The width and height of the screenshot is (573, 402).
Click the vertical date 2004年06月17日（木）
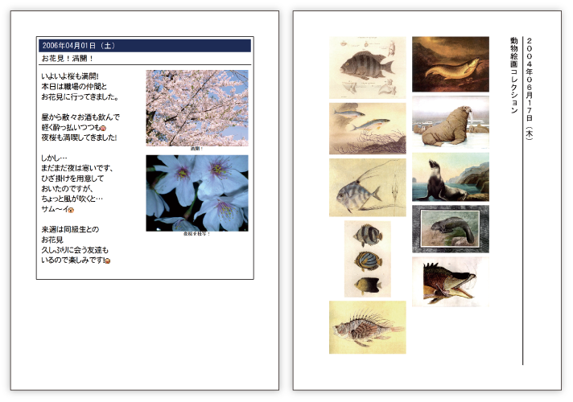[x=530, y=88]
